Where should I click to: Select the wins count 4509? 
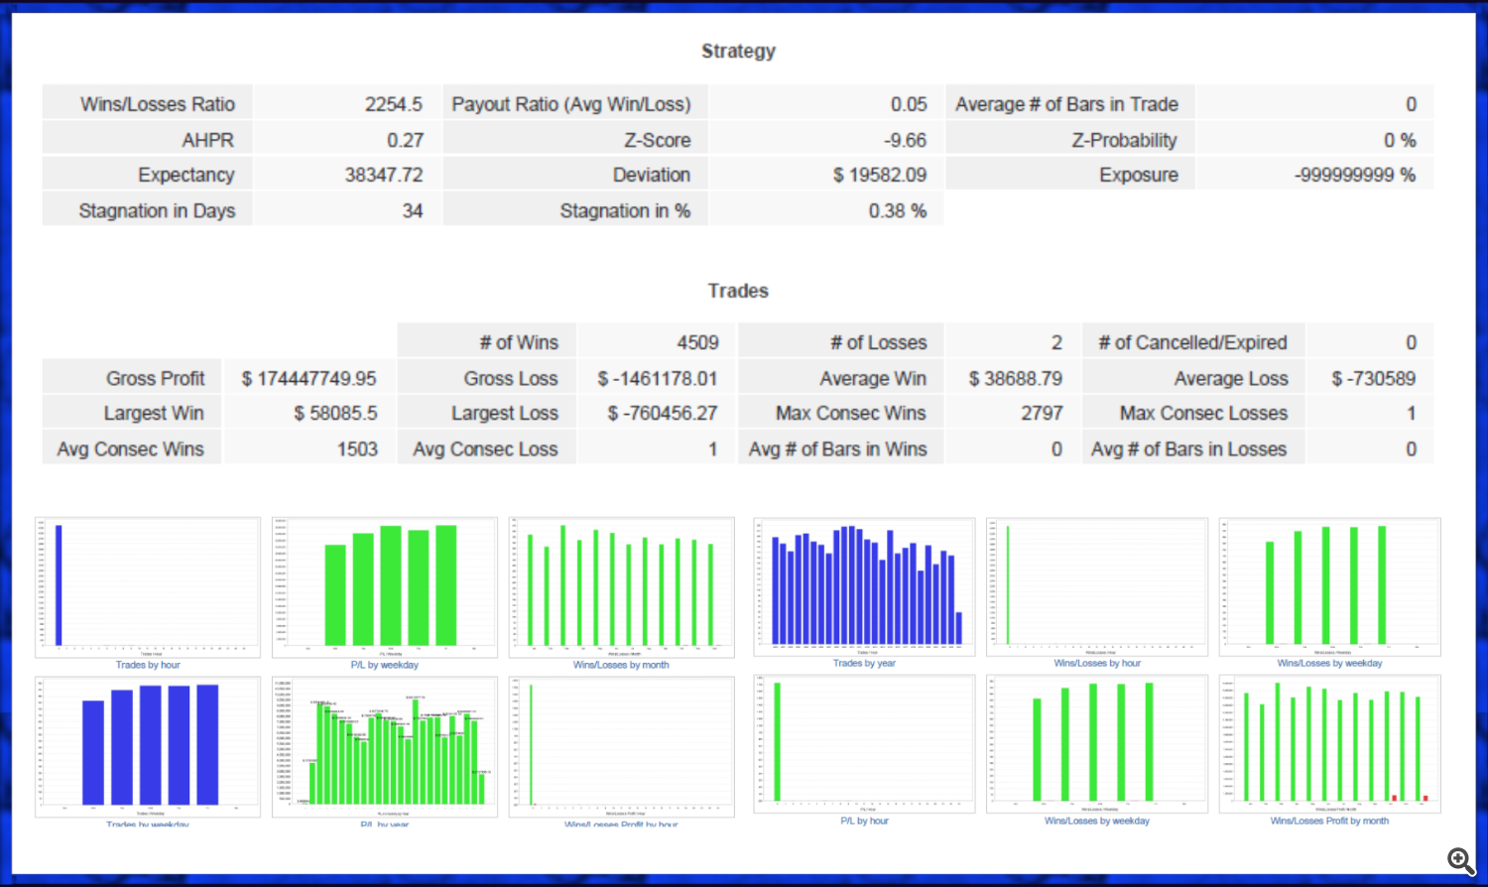(697, 342)
